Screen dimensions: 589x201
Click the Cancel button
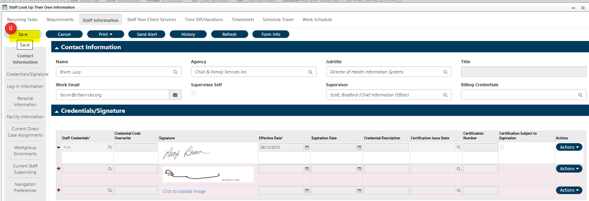(x=64, y=34)
